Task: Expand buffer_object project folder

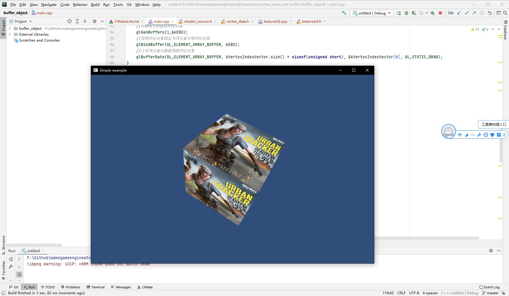Action: pos(10,28)
